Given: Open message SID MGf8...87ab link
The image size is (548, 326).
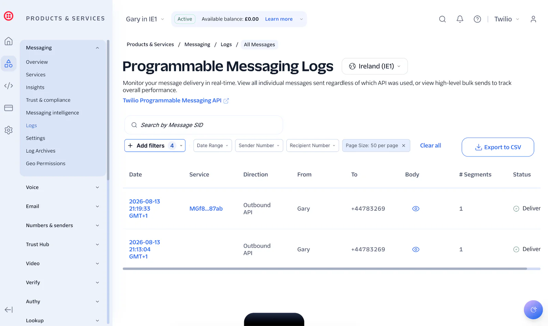Looking at the screenshot, I should pos(206,209).
